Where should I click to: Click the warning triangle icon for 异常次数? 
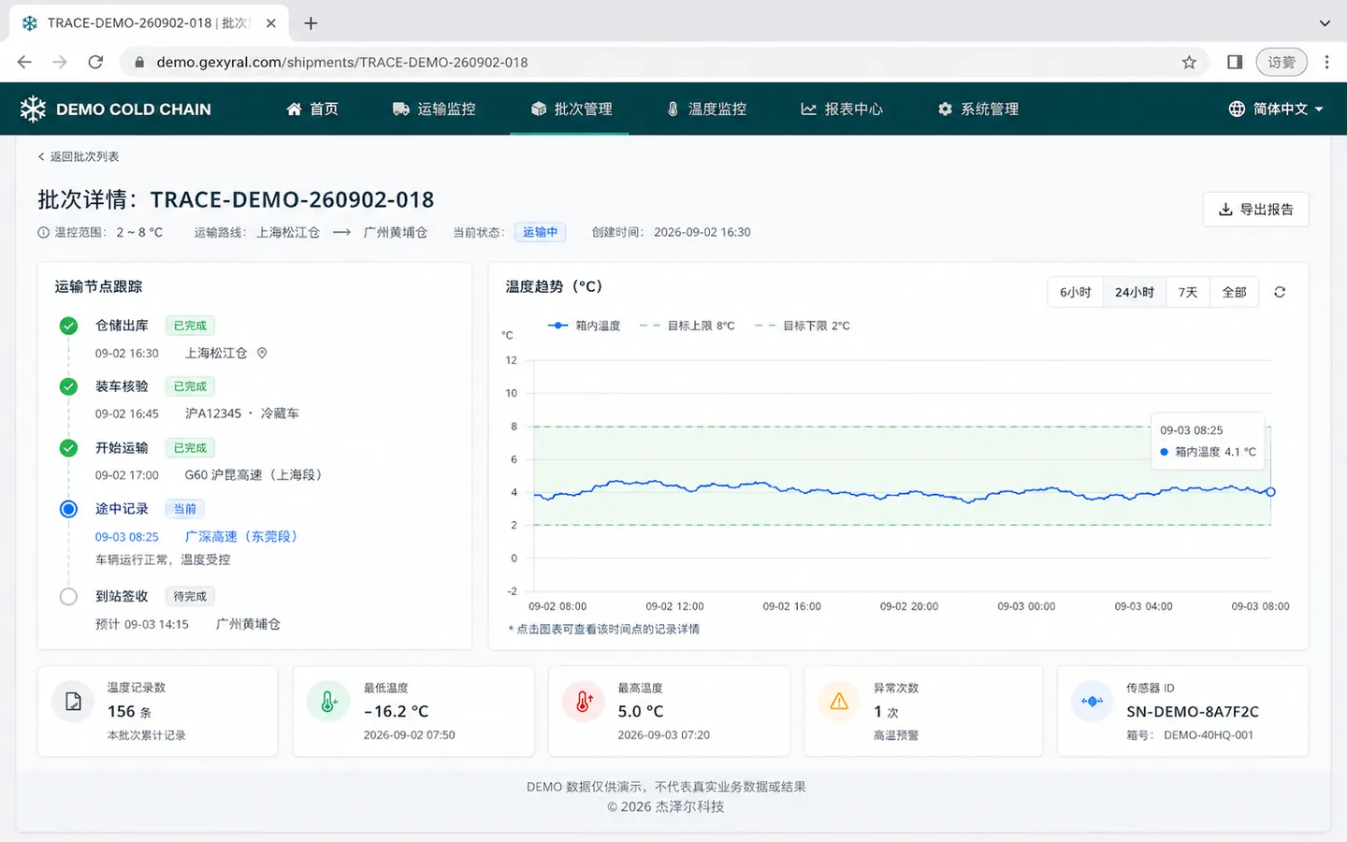point(839,702)
